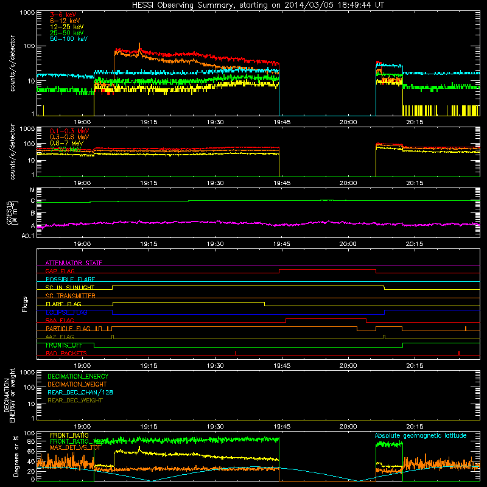Click the 0.1-0.3 MeV legend label

pos(69,131)
